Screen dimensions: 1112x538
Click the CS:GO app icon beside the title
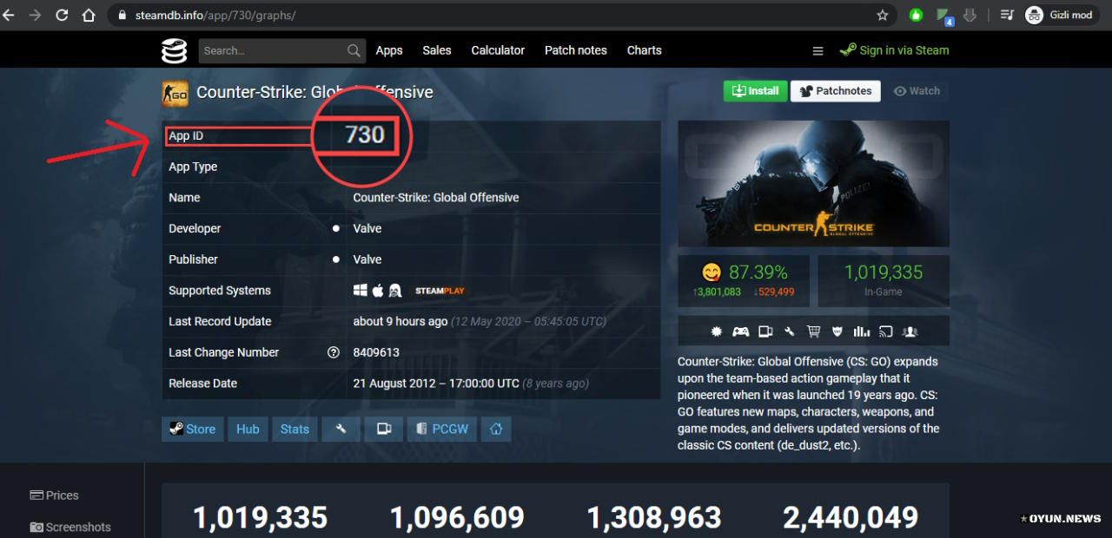(x=175, y=93)
